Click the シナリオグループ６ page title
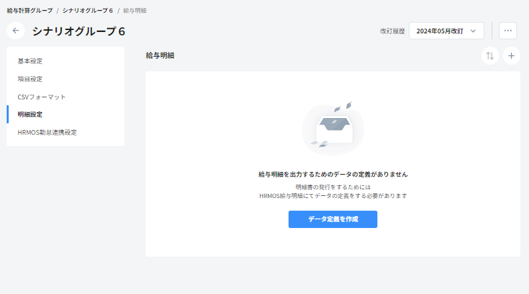This screenshot has width=529, height=294. pos(78,31)
